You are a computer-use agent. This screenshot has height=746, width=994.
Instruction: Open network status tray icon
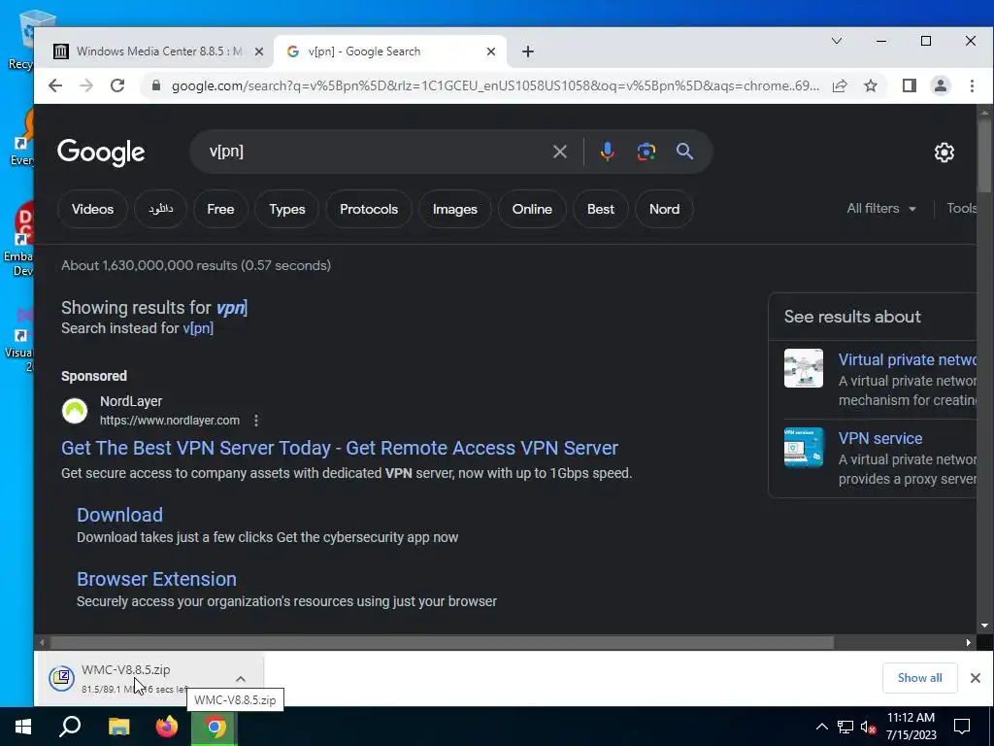click(845, 727)
